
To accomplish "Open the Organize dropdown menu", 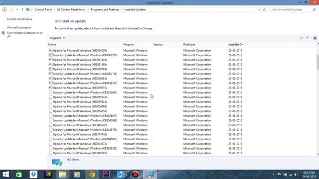I will point(57,38).
